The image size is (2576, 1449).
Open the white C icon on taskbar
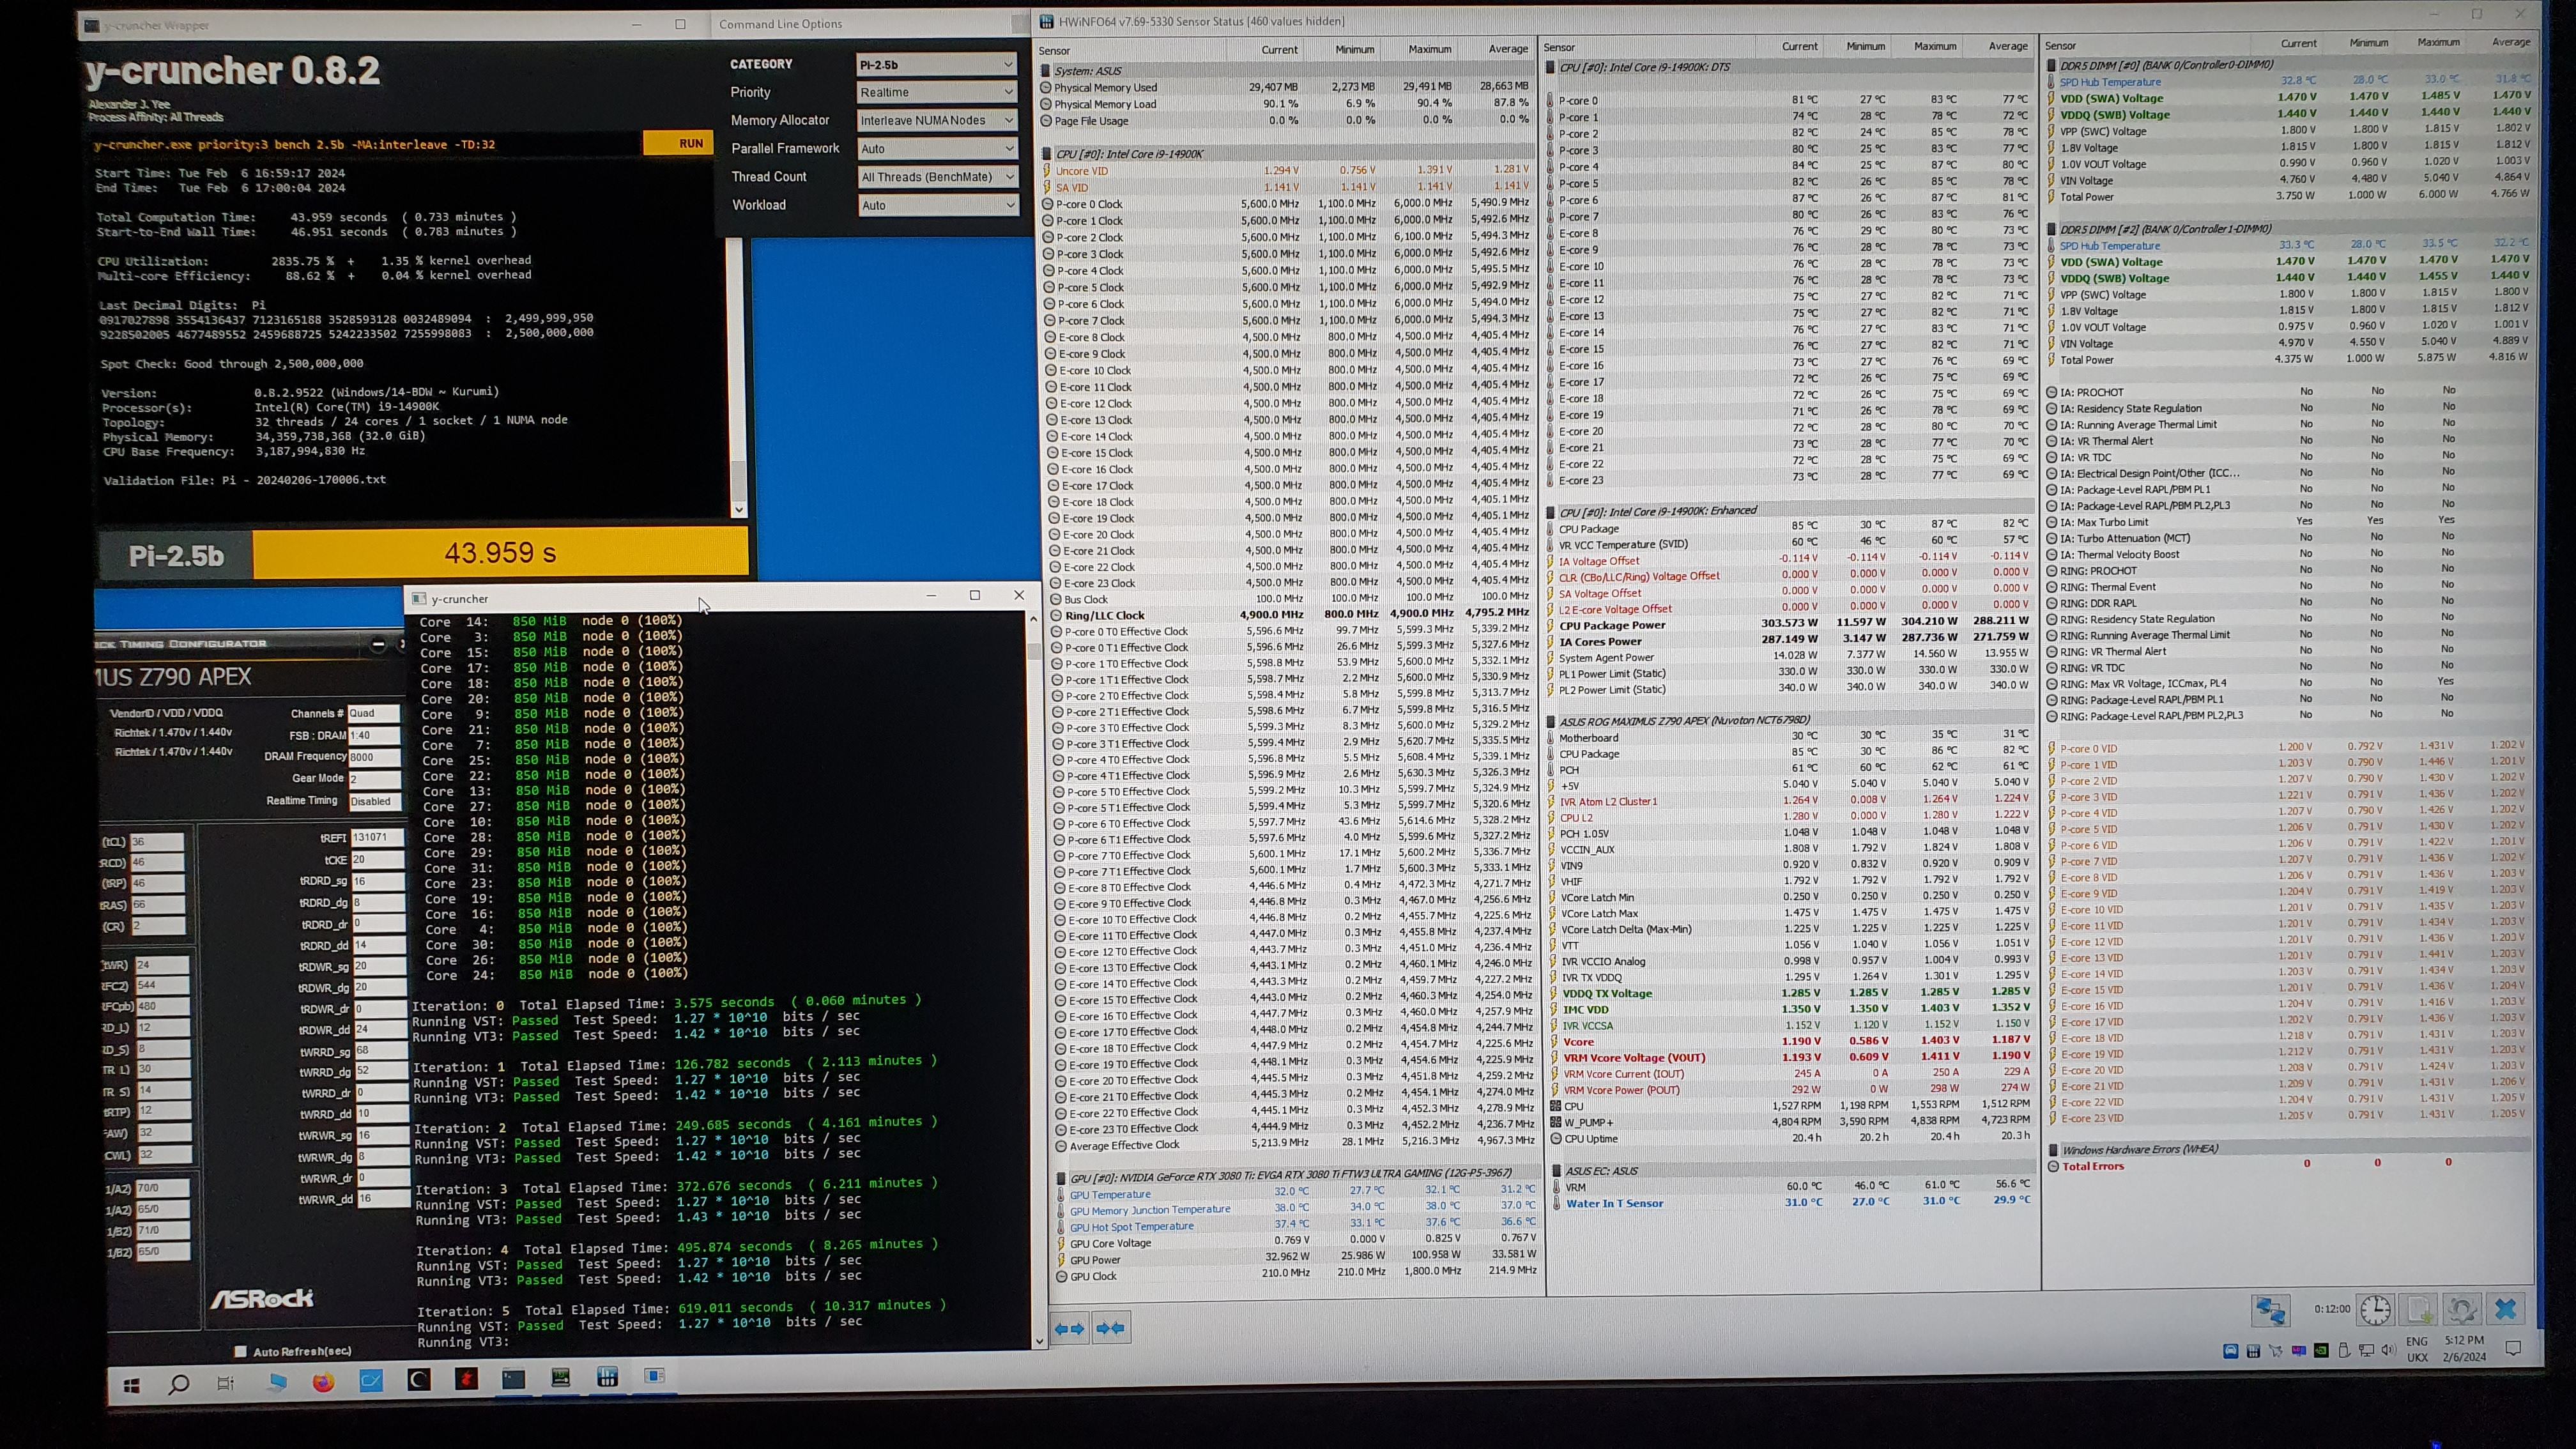(x=419, y=1381)
